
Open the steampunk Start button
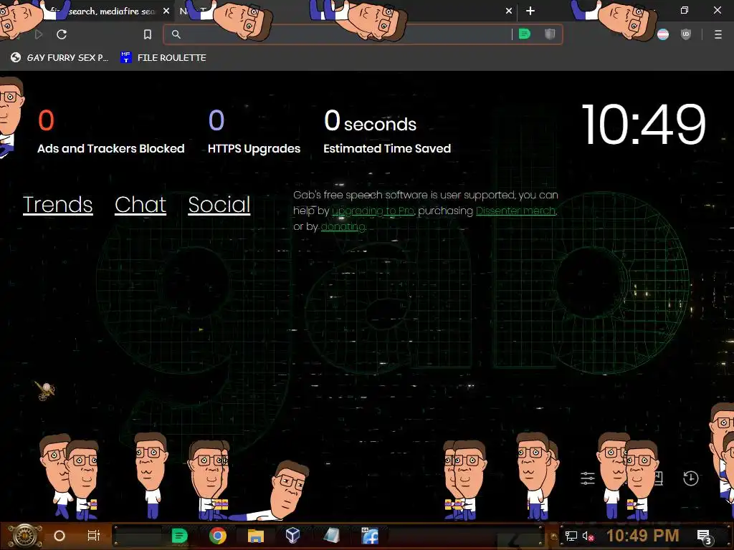pos(24,536)
